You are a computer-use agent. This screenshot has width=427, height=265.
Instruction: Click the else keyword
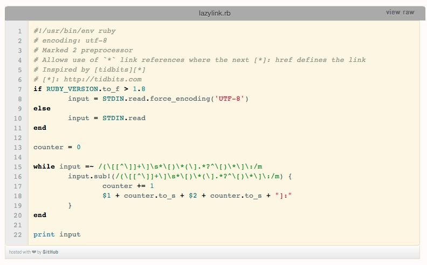[42, 109]
